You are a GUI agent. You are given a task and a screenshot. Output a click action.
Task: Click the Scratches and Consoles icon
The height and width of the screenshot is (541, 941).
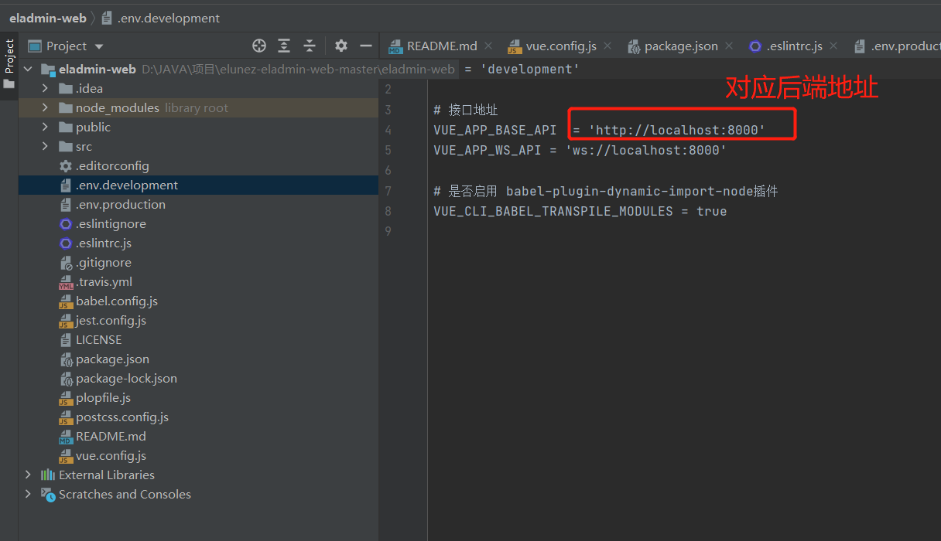(48, 495)
